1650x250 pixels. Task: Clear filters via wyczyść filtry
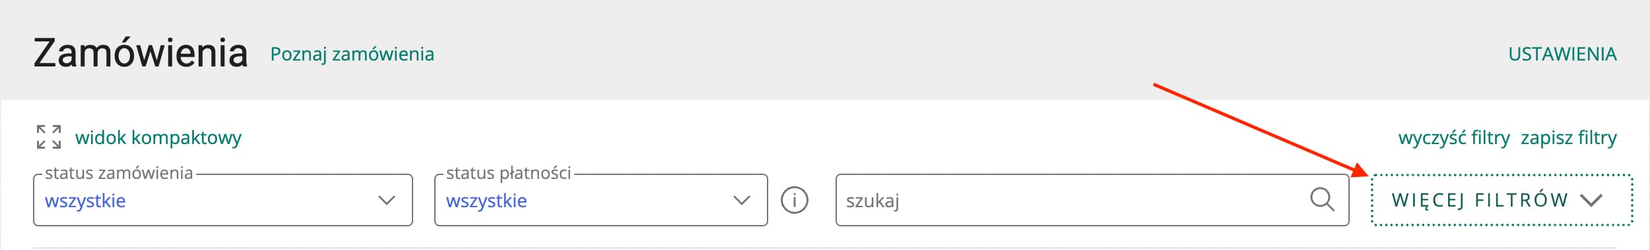(x=1454, y=137)
